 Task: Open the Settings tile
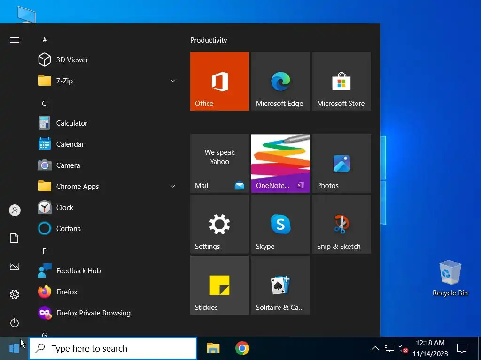click(x=219, y=224)
